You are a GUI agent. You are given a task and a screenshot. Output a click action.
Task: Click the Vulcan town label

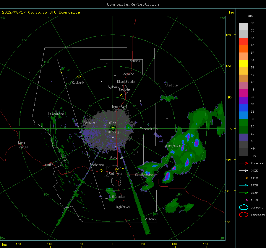150,219
